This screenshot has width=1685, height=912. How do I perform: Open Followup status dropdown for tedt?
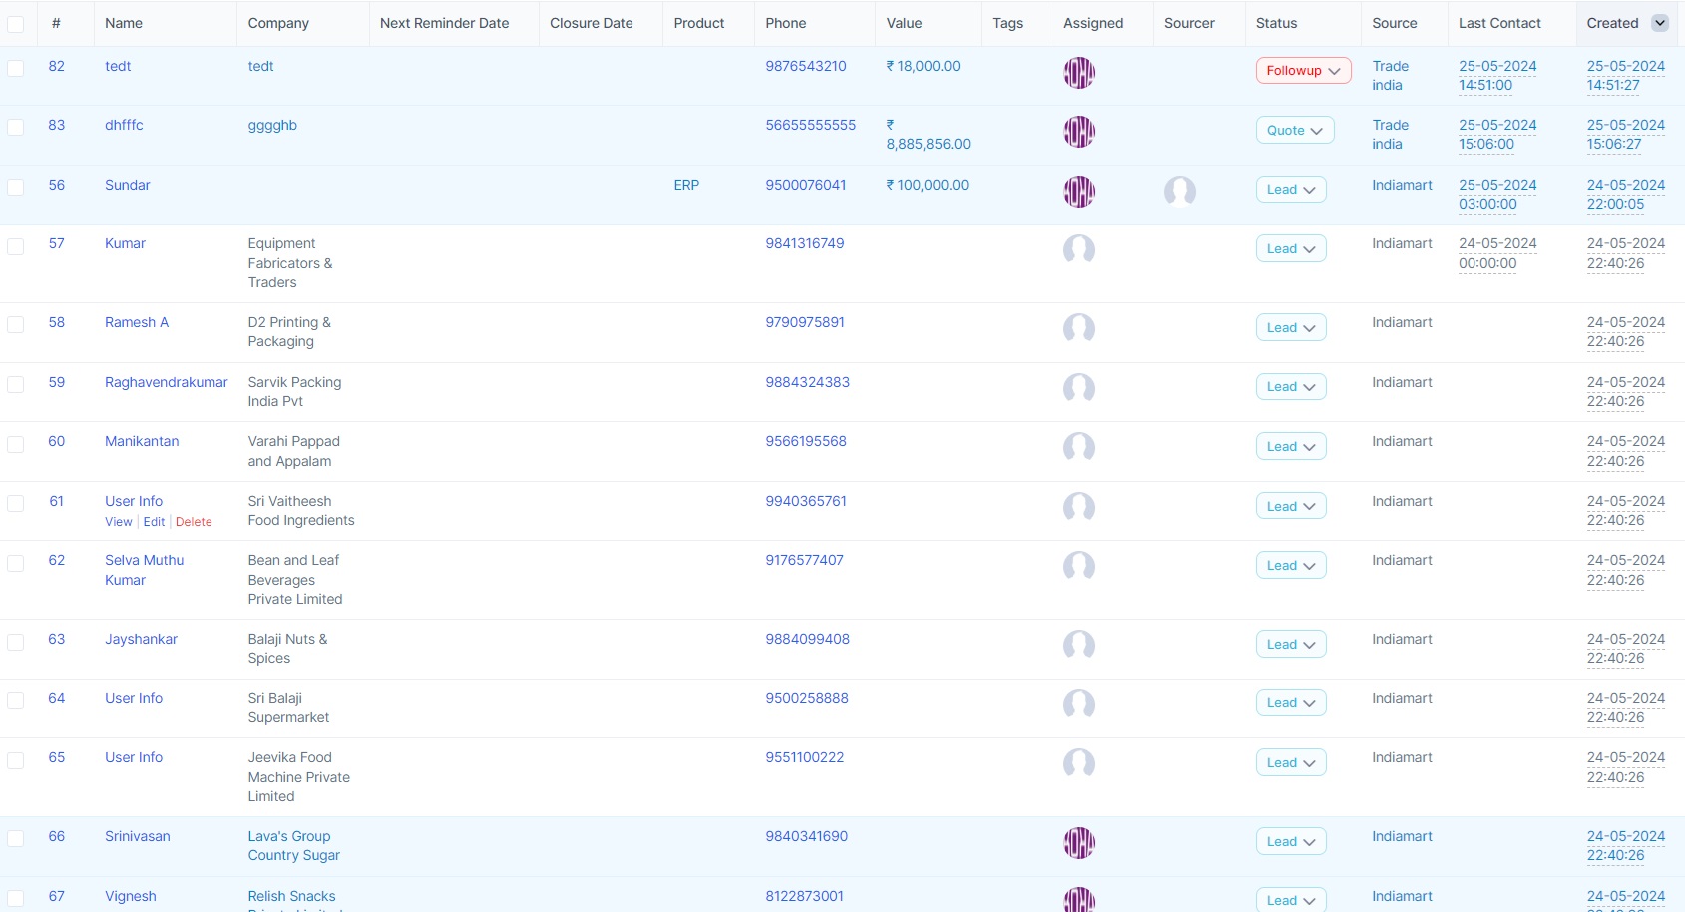pos(1303,71)
